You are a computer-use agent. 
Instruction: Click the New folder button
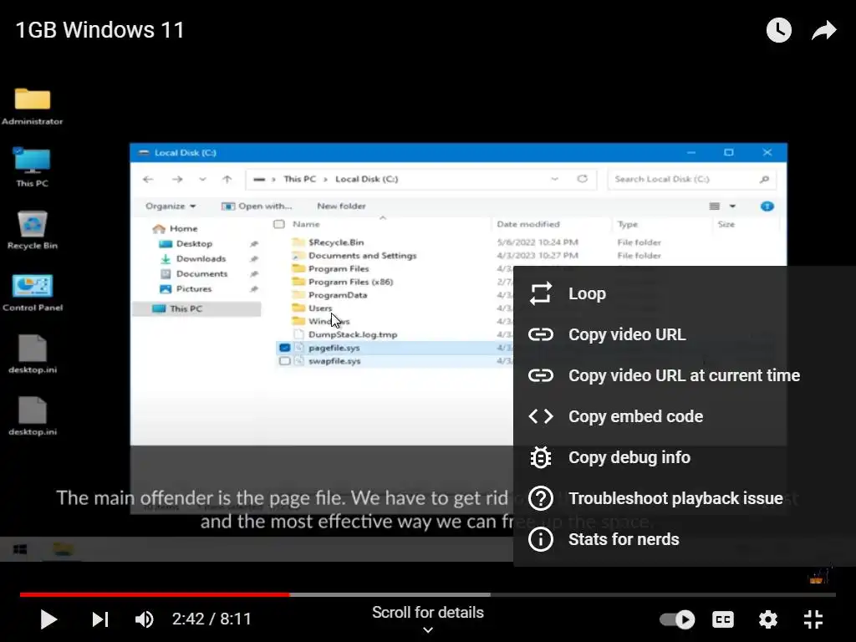pos(341,206)
